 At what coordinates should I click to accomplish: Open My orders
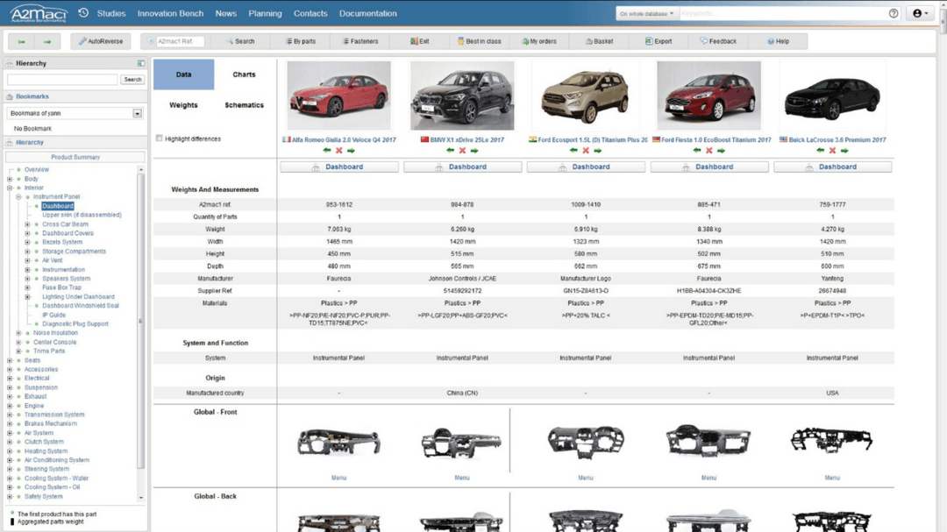[538, 42]
